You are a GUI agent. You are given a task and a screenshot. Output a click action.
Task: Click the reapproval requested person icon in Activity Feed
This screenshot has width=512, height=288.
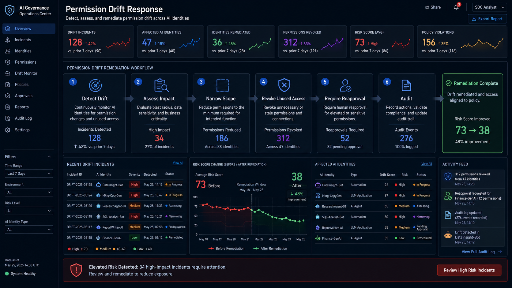click(x=448, y=196)
